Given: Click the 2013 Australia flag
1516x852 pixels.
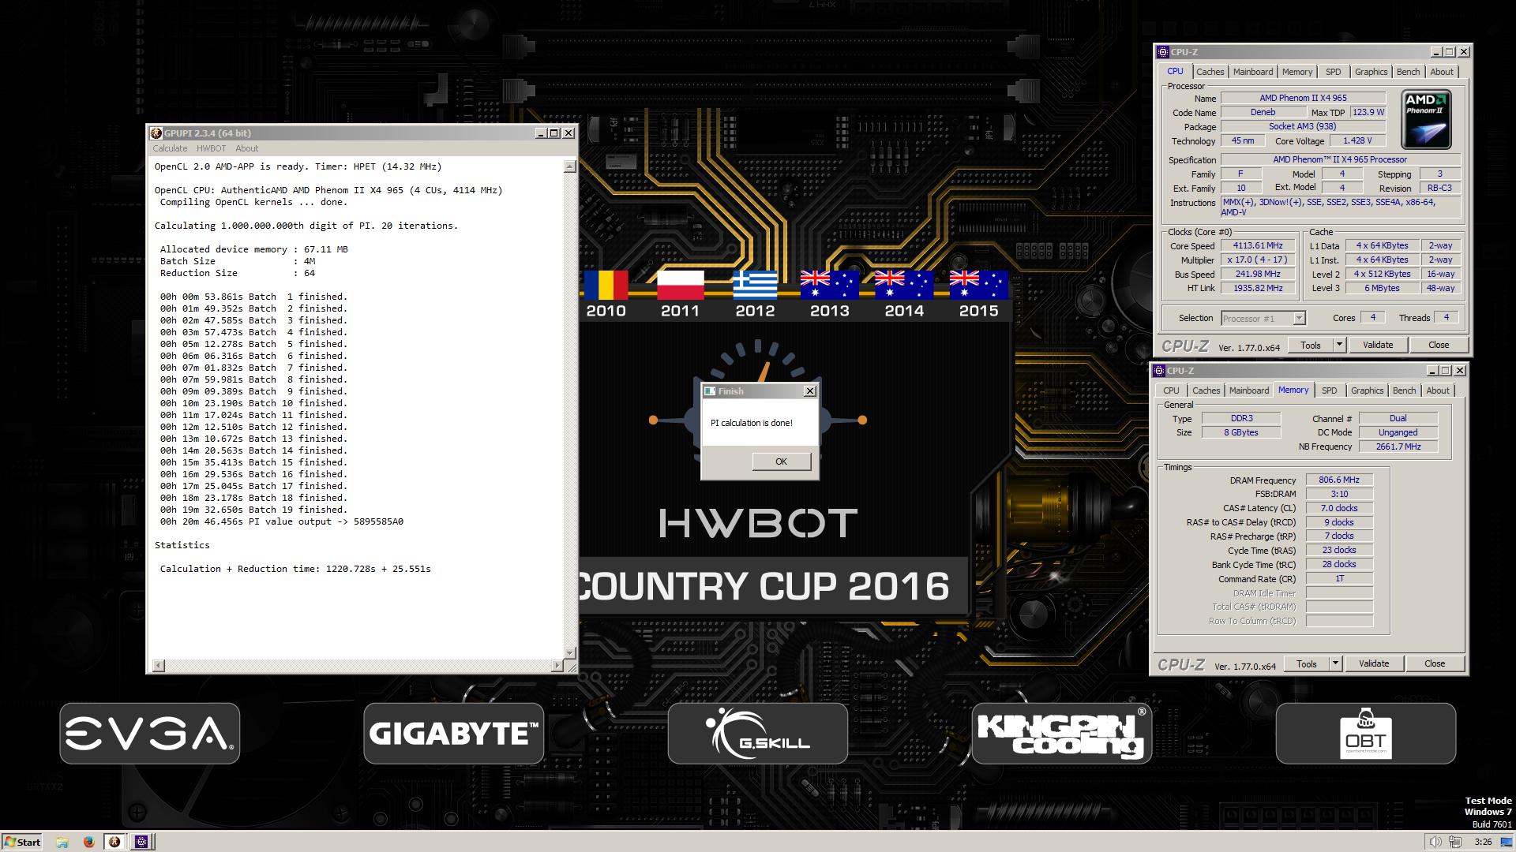Looking at the screenshot, I should [x=829, y=285].
